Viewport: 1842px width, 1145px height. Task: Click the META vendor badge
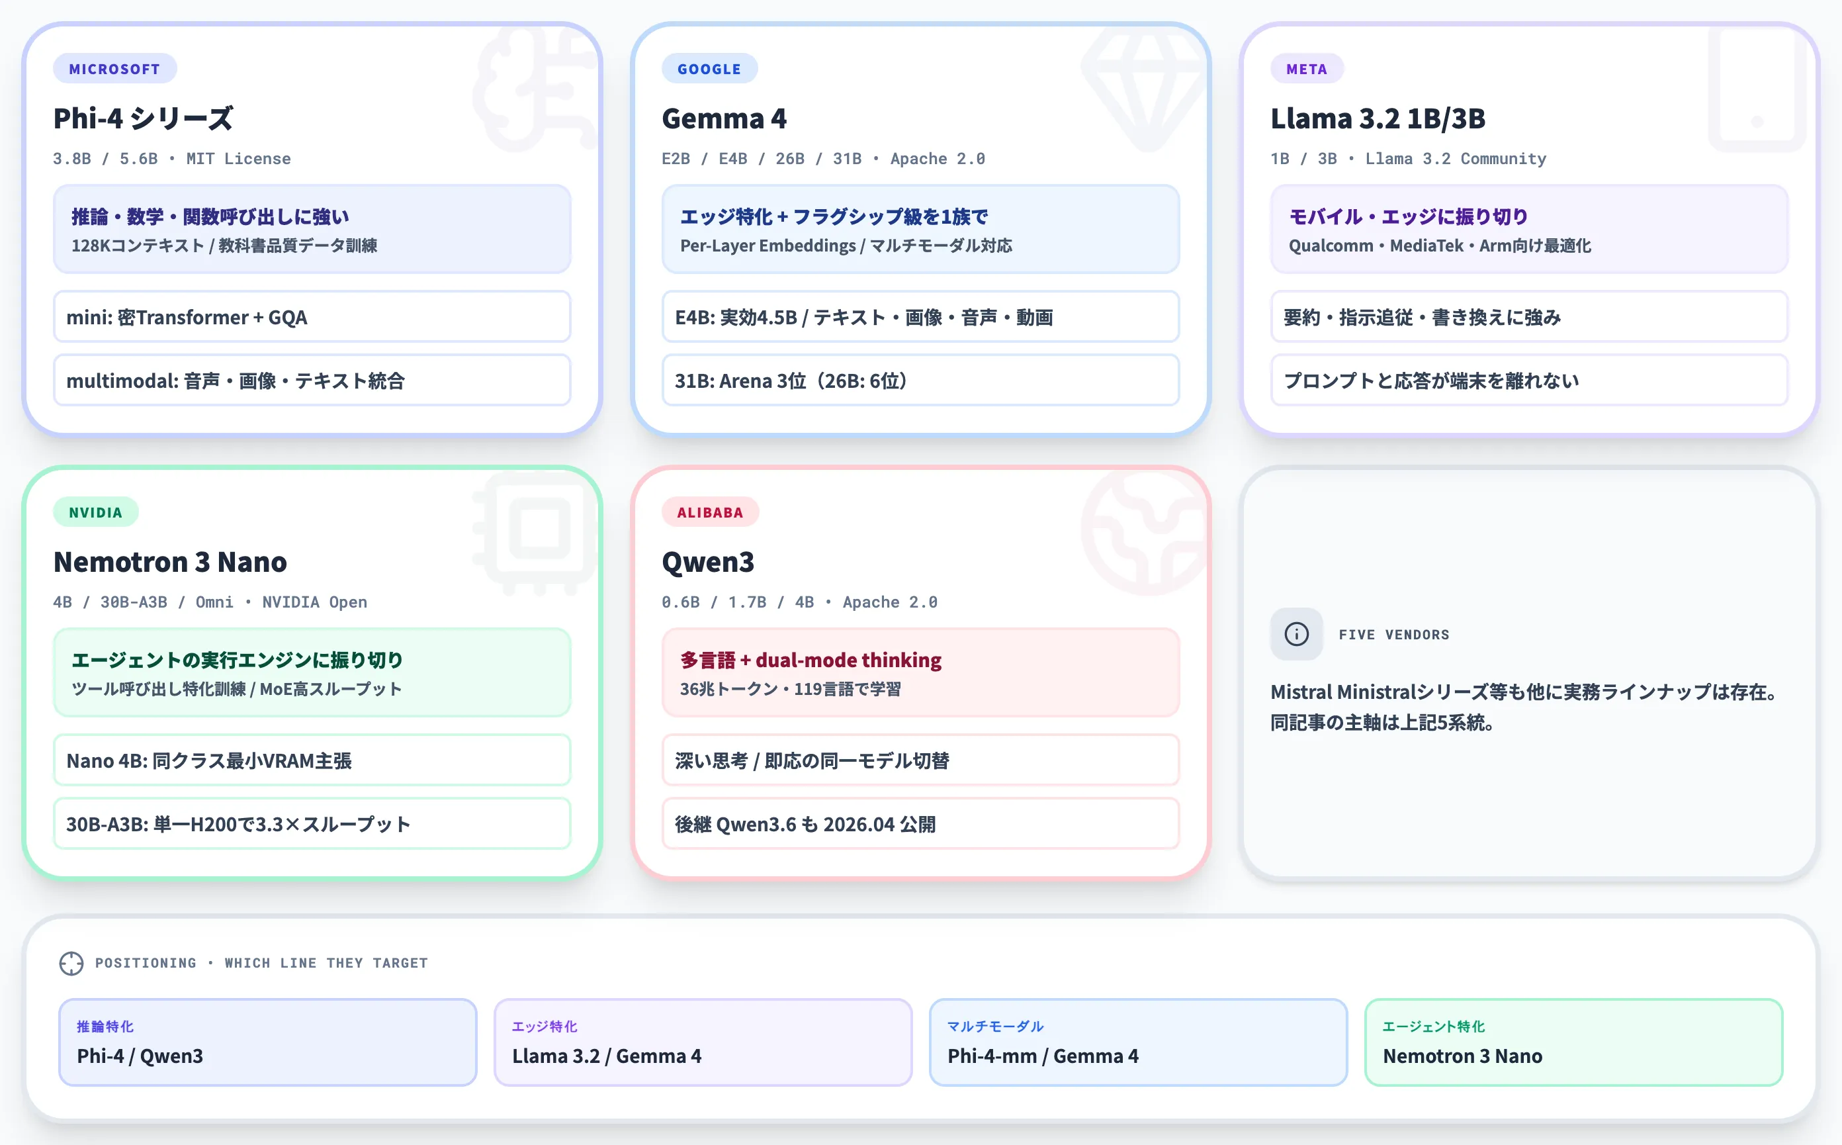click(1307, 69)
